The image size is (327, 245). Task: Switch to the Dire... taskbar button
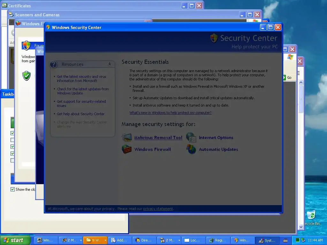[144, 240]
